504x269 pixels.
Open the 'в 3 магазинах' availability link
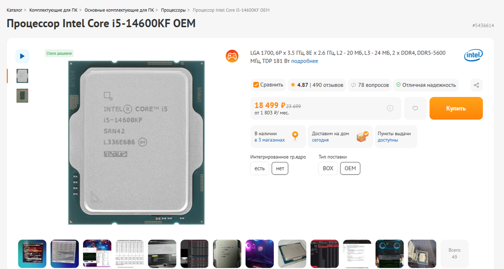[x=270, y=140]
